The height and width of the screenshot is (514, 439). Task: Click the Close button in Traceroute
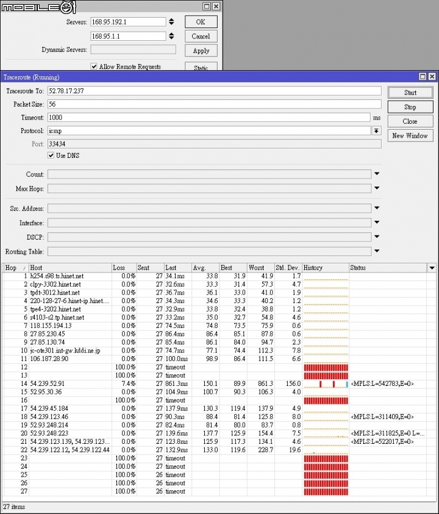coord(410,121)
